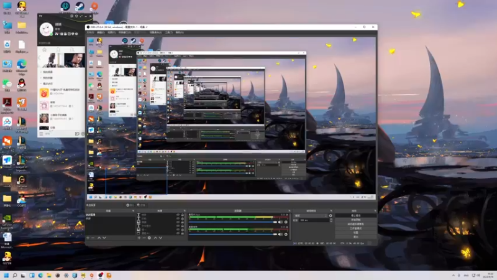
Task: Open OBS 工具(T) menu
Action: (169, 32)
